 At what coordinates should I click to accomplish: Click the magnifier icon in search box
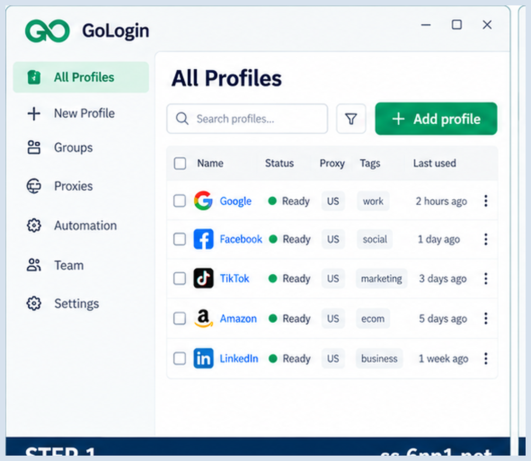pos(182,119)
